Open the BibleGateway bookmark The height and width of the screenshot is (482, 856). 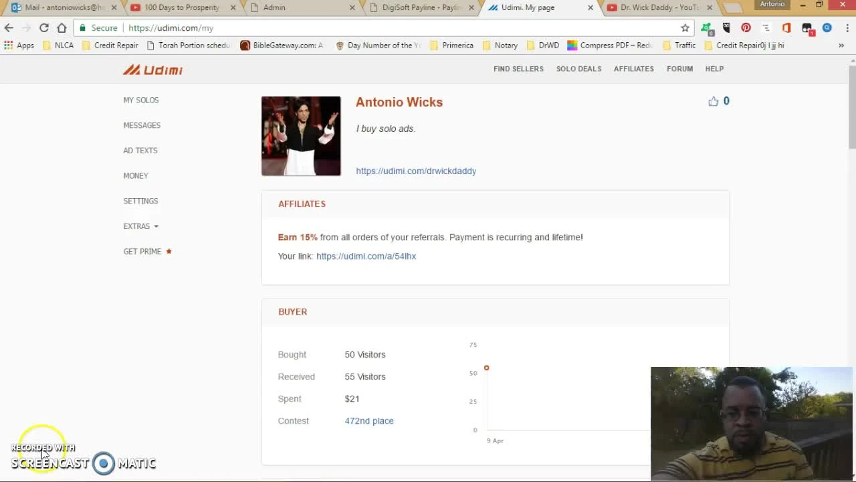282,46
